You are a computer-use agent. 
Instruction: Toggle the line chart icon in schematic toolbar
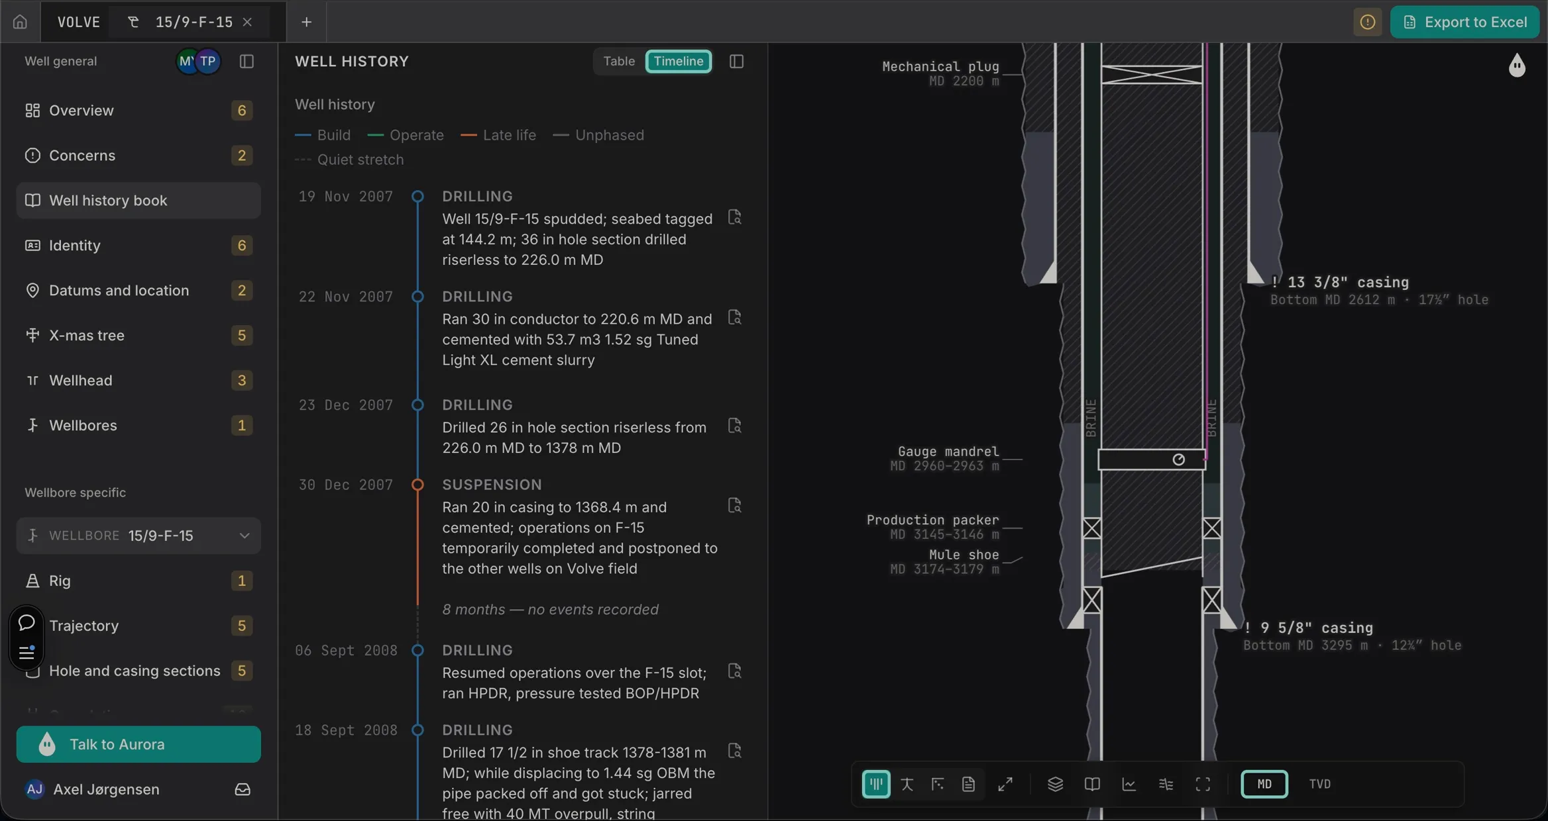tap(1129, 784)
